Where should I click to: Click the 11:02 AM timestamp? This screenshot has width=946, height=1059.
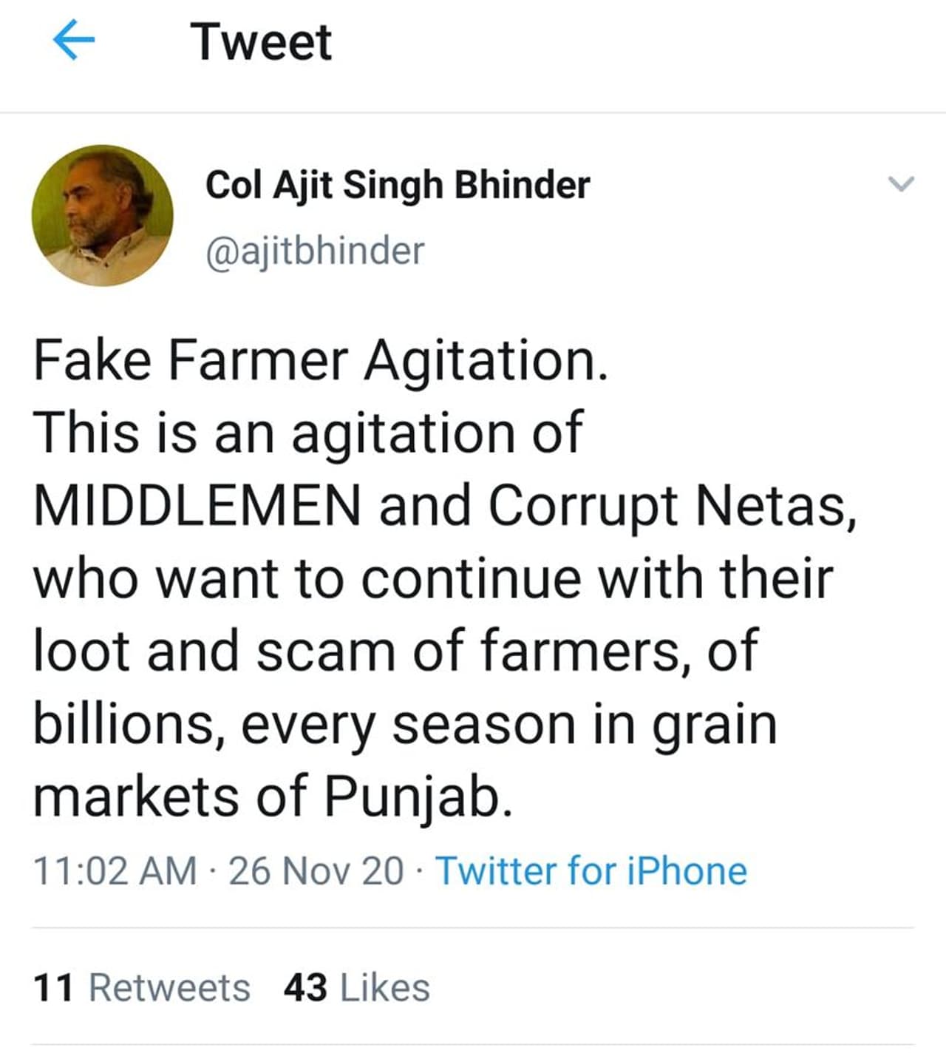[x=115, y=870]
